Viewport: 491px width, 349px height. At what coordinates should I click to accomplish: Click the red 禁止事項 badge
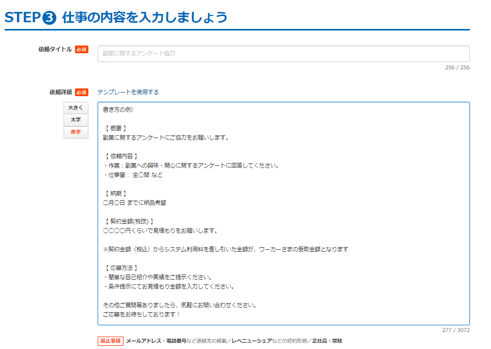111,341
